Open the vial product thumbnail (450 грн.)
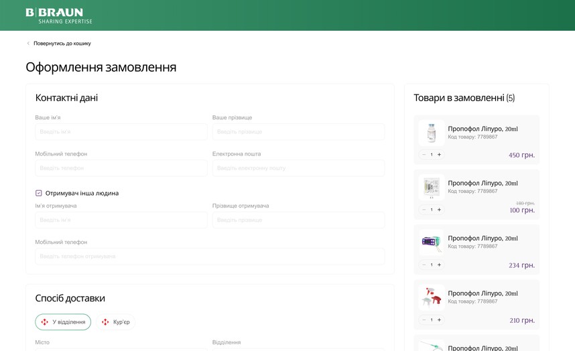Image resolution: width=575 pixels, height=351 pixels. click(432, 133)
